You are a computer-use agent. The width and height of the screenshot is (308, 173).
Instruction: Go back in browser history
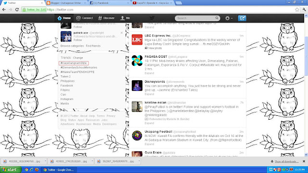4,10
